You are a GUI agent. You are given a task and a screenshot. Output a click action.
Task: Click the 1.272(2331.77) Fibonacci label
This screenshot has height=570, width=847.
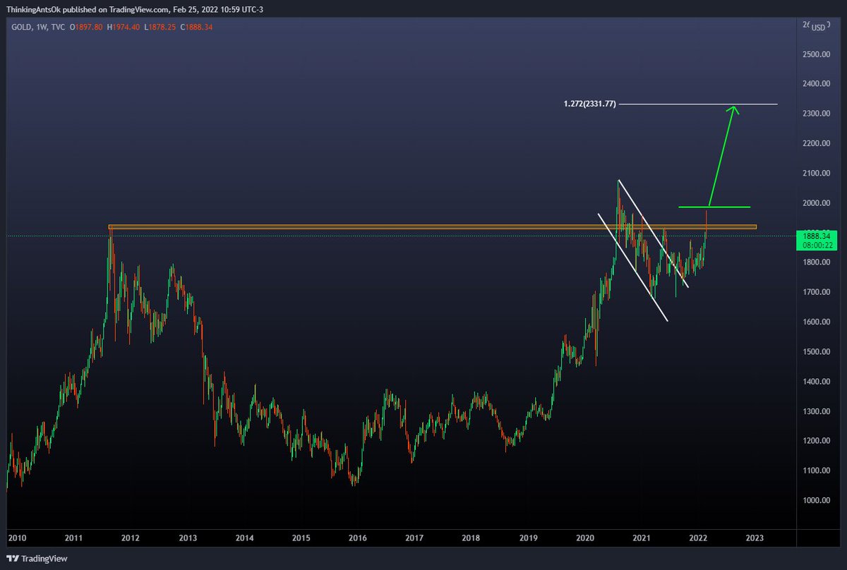click(x=590, y=104)
